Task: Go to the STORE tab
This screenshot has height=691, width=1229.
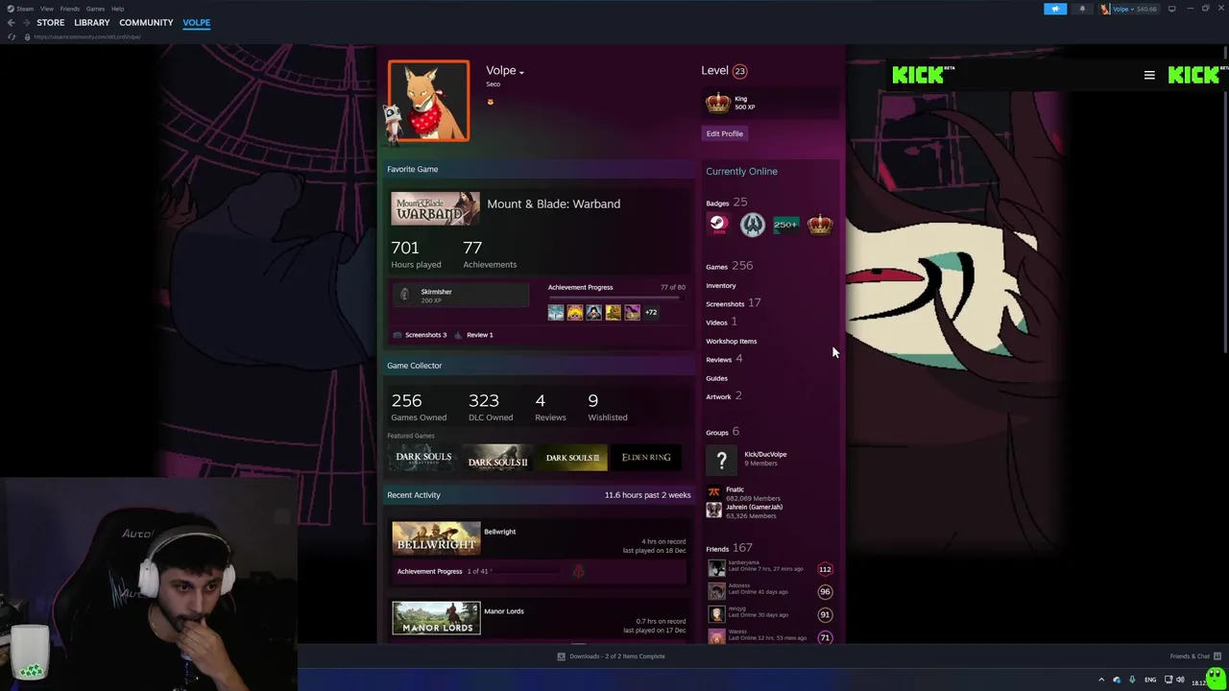Action: point(51,22)
